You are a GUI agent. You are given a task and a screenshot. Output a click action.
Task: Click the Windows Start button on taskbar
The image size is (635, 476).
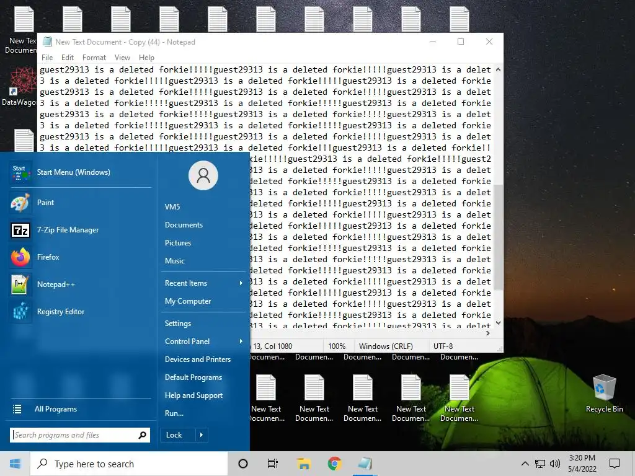[x=15, y=464]
